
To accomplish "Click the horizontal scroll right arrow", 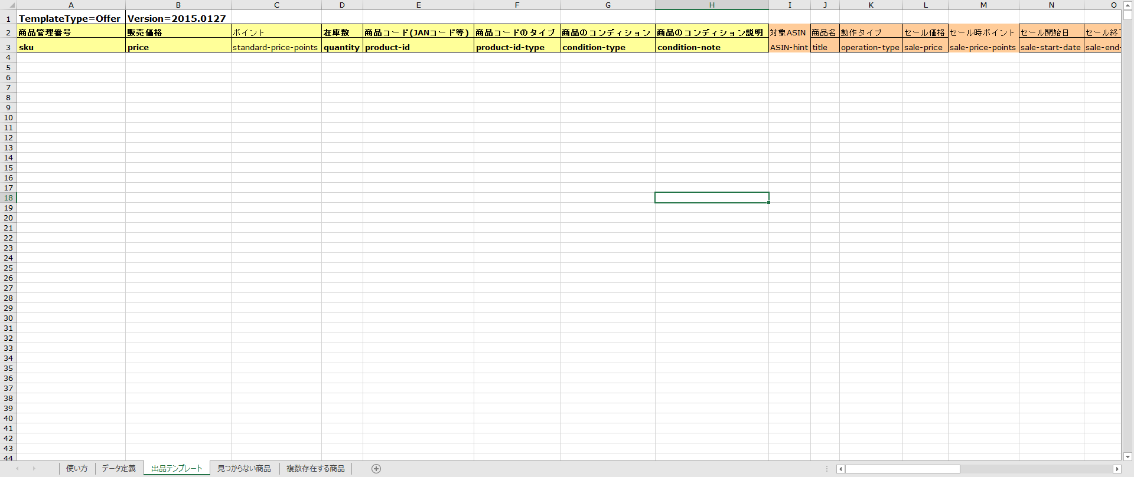I will [x=1116, y=469].
